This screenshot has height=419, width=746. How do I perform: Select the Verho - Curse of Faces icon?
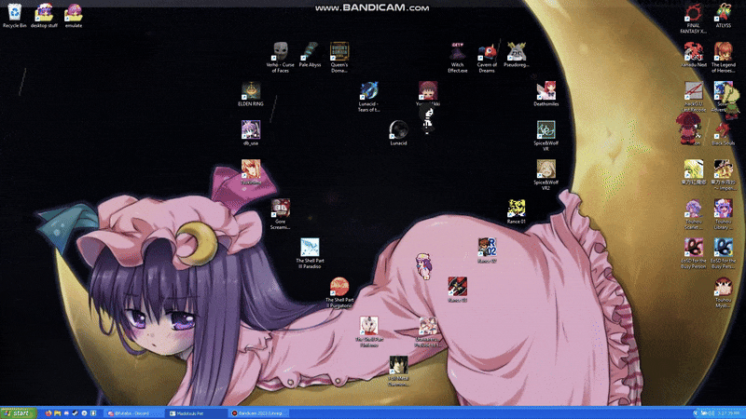click(279, 51)
